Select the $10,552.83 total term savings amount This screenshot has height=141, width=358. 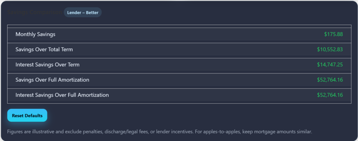pos(330,50)
